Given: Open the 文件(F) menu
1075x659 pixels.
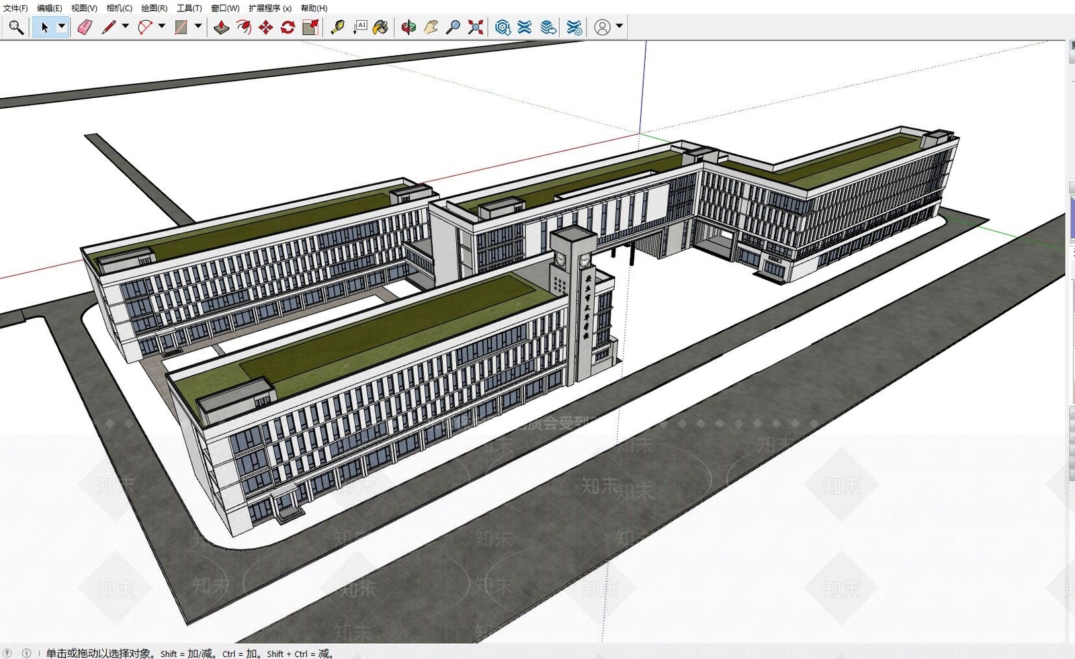Looking at the screenshot, I should coord(15,8).
